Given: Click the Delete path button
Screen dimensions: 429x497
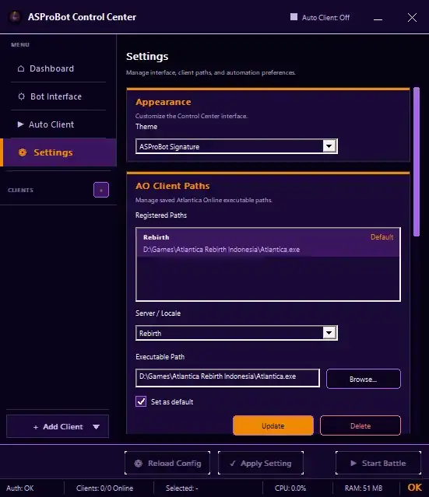Looking at the screenshot, I should 360,425.
